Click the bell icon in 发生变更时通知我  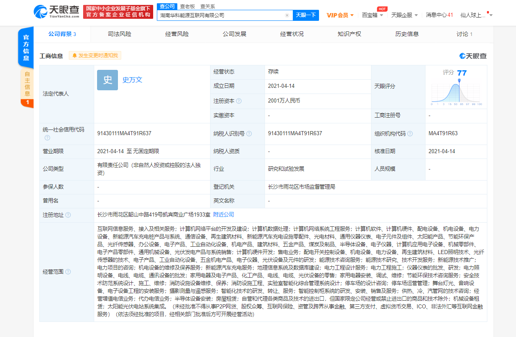(75, 56)
